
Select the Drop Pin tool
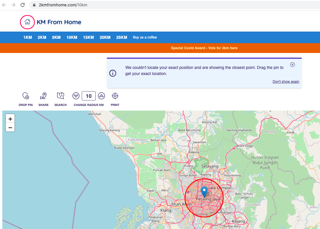[26, 96]
